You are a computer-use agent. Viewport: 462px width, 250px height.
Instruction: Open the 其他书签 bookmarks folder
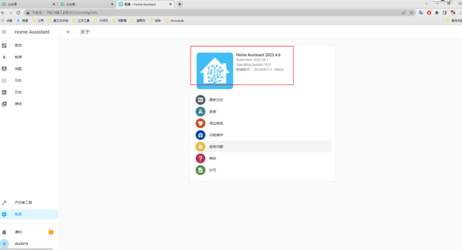(454, 21)
